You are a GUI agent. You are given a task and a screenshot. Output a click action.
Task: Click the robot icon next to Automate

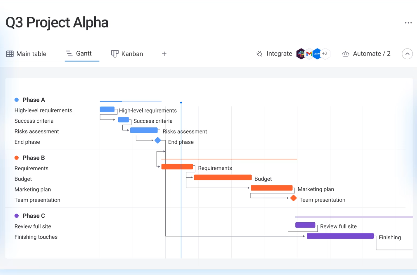[345, 54]
